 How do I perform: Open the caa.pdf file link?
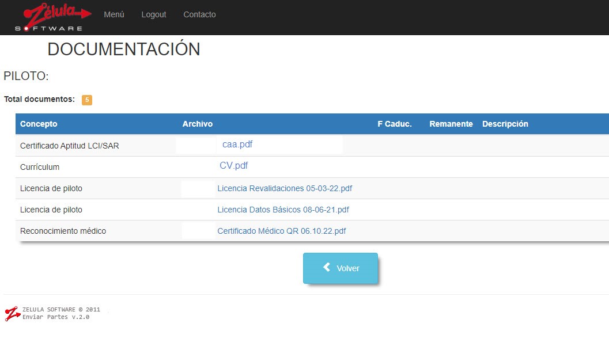(x=237, y=145)
